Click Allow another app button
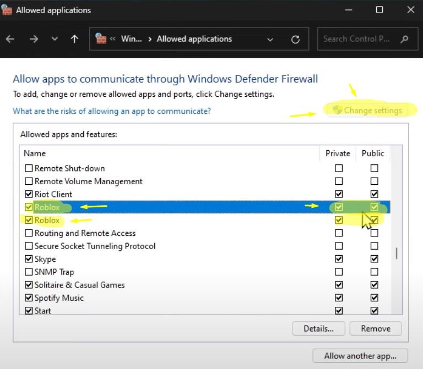 [x=360, y=356]
